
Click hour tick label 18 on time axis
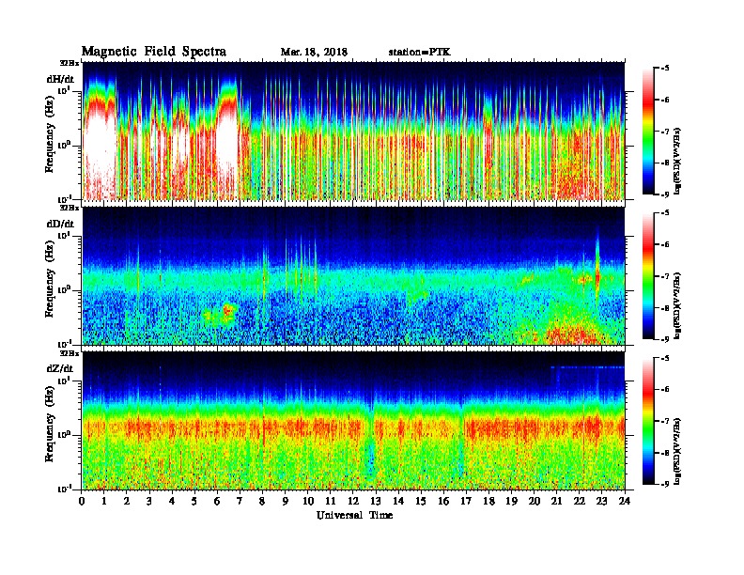tap(488, 501)
